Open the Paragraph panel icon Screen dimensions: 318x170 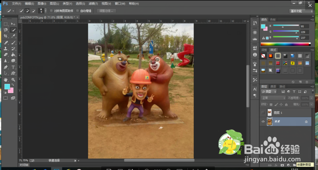click(x=255, y=95)
